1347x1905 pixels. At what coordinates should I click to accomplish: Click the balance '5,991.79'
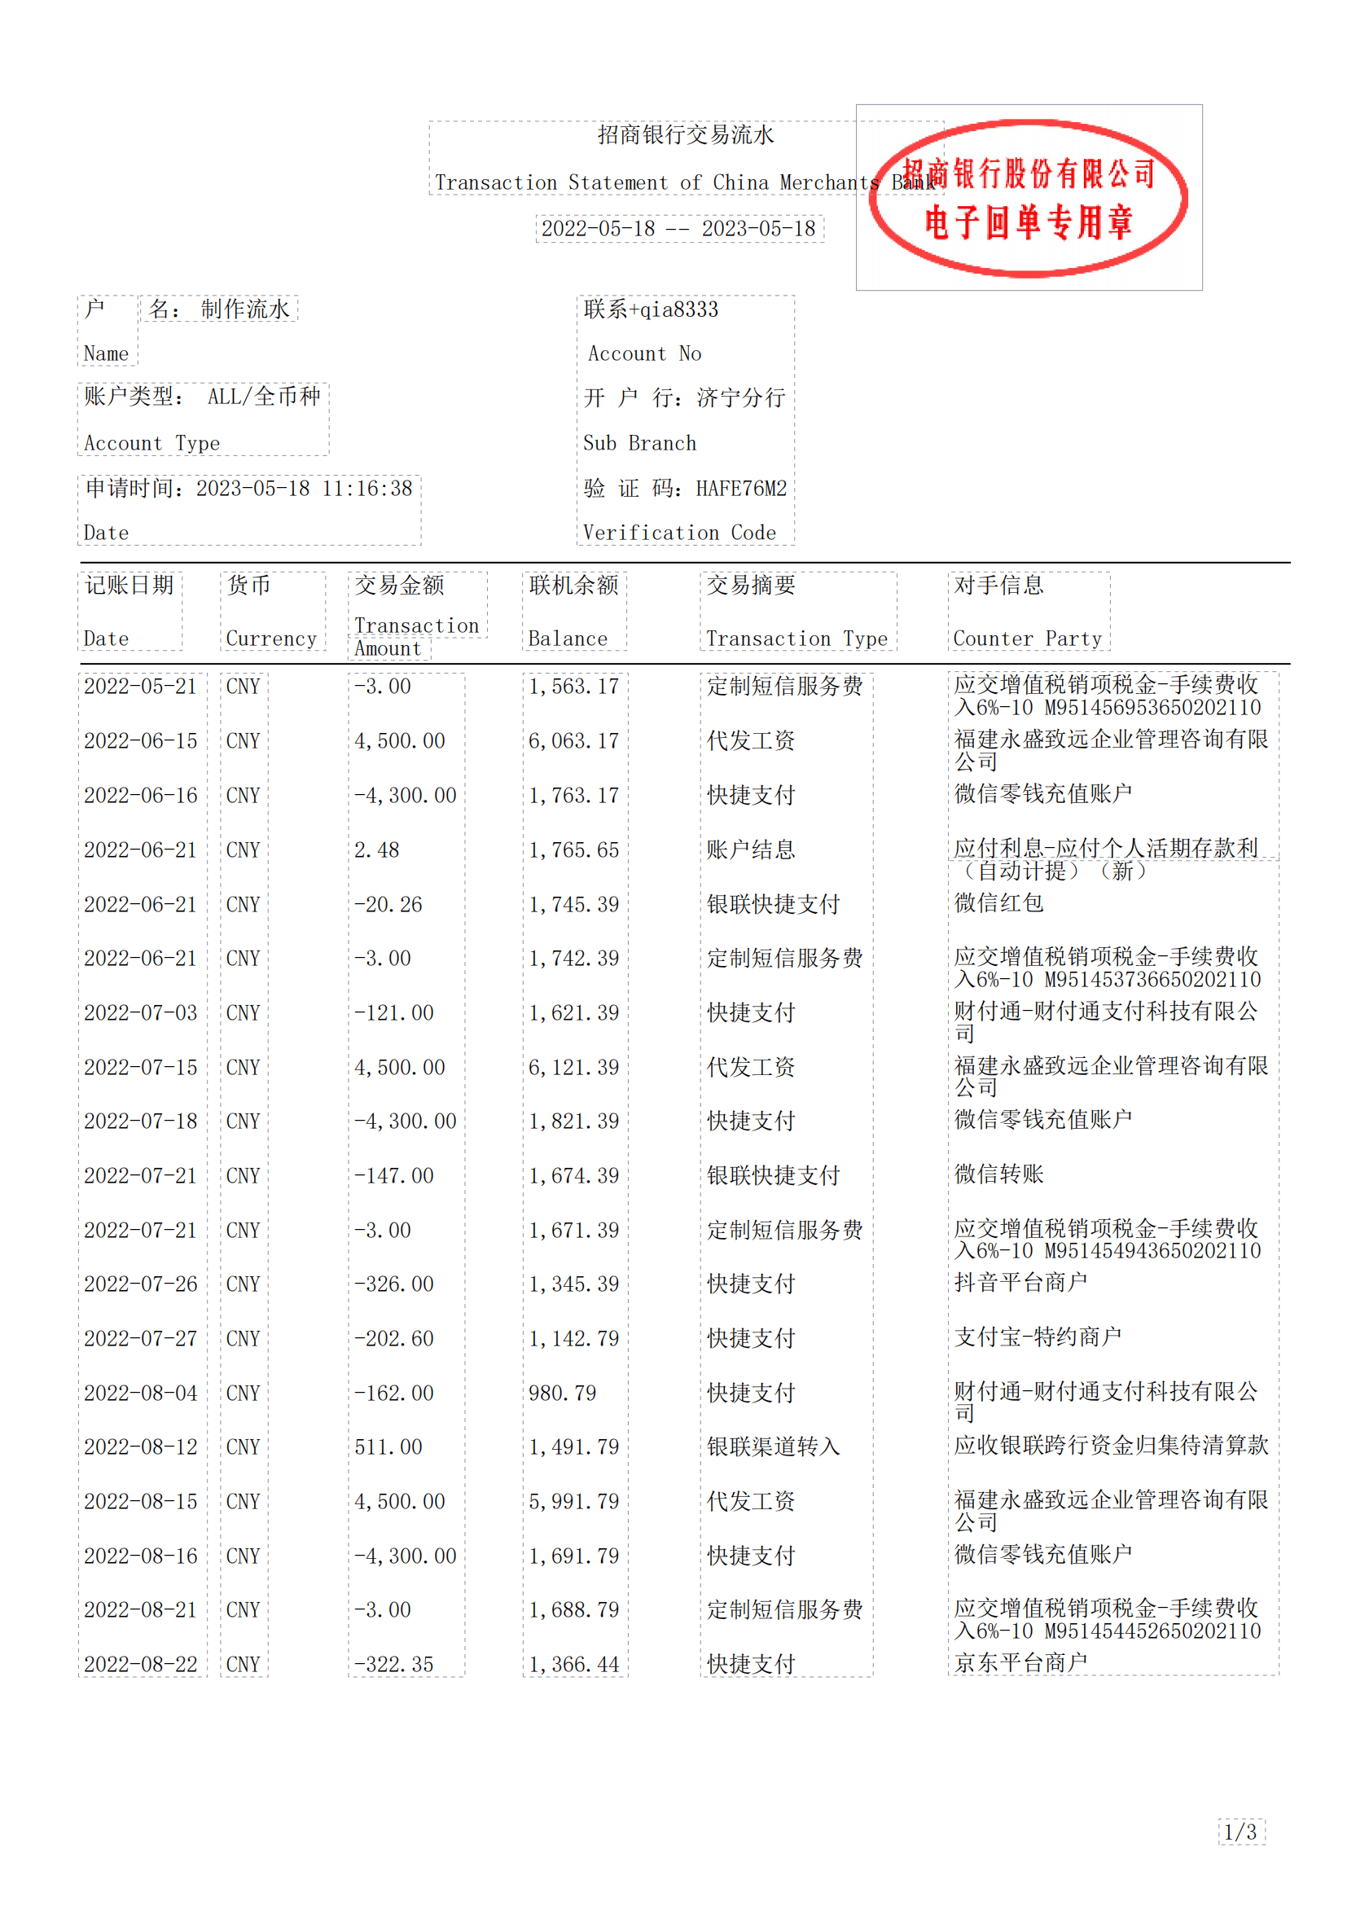574,1501
